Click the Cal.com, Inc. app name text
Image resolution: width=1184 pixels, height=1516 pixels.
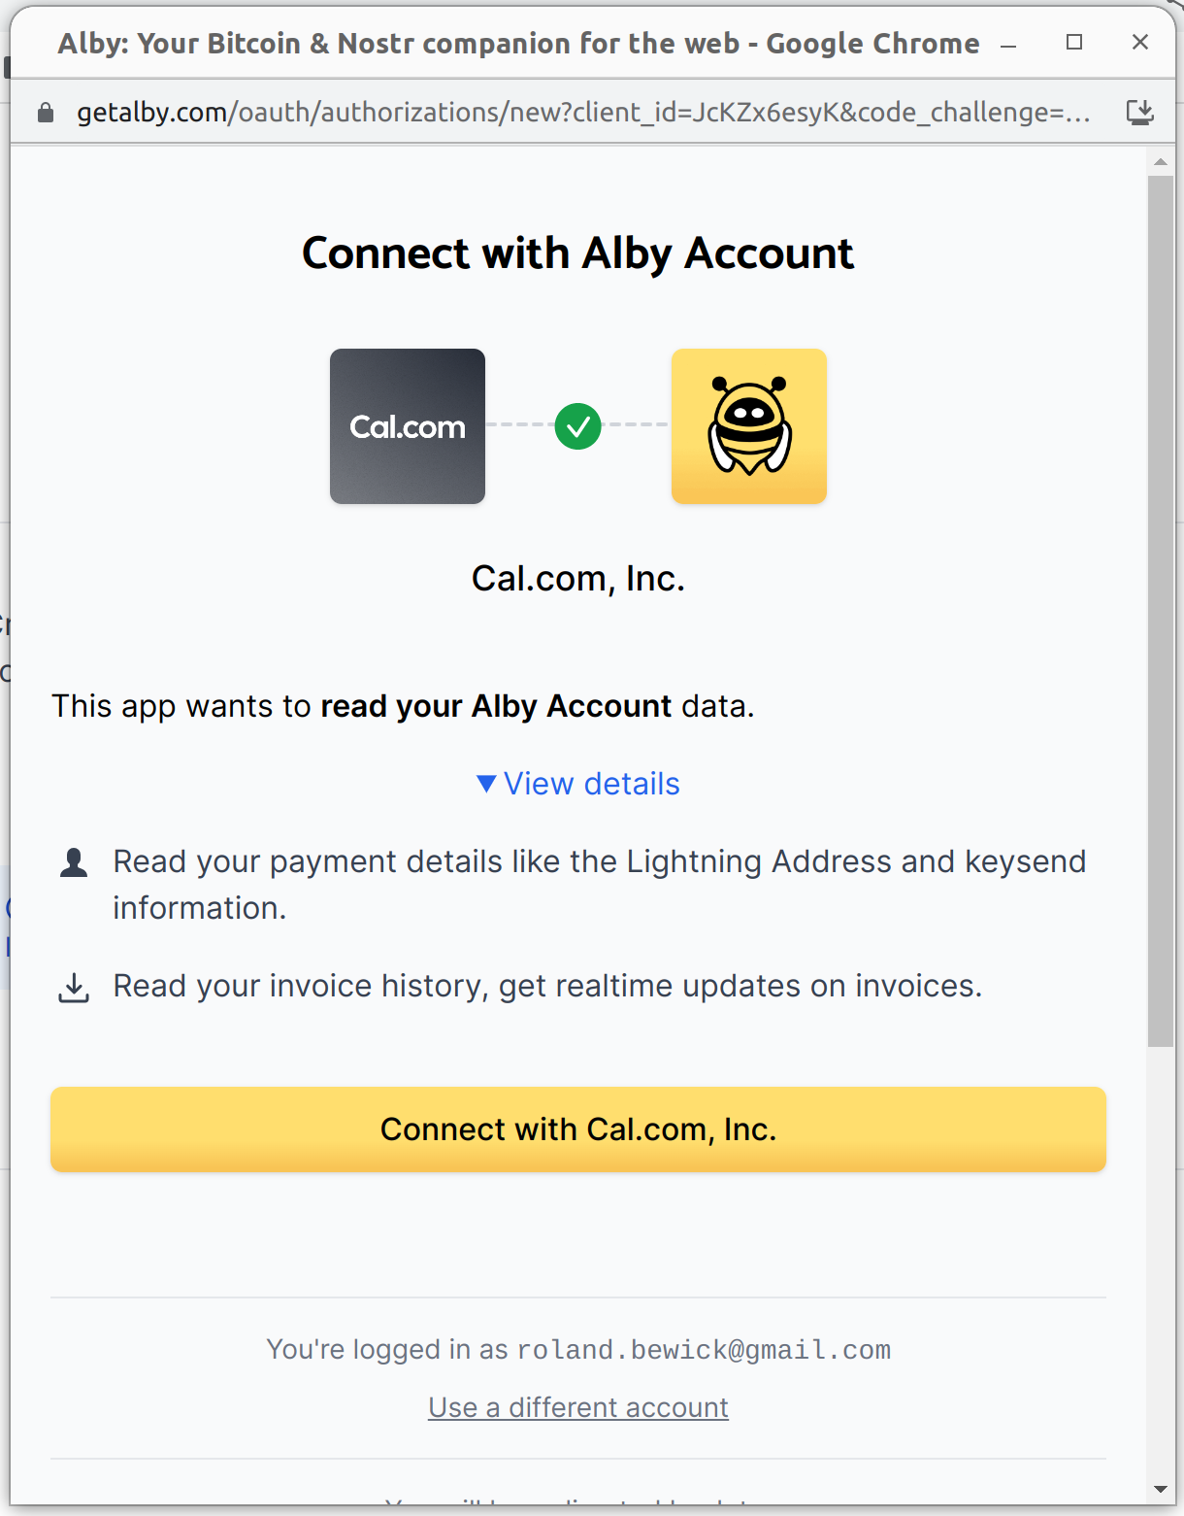click(578, 579)
